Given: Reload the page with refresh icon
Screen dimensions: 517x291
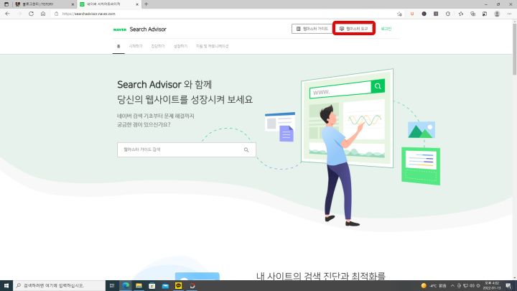Looking at the screenshot, I should pyautogui.click(x=32, y=14).
